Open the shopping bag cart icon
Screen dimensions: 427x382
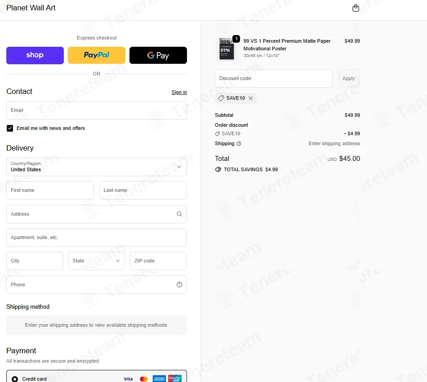[x=356, y=8]
